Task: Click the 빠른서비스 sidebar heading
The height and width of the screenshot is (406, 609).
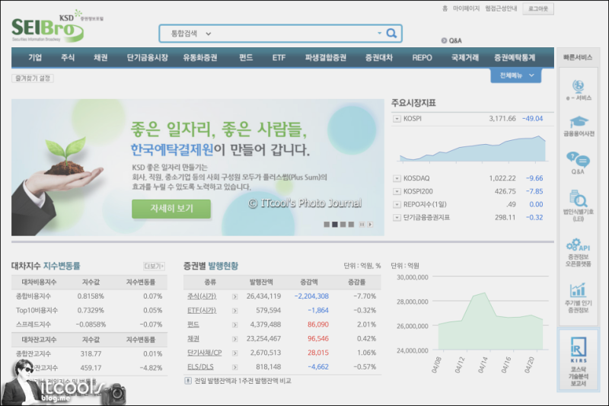Action: click(578, 57)
